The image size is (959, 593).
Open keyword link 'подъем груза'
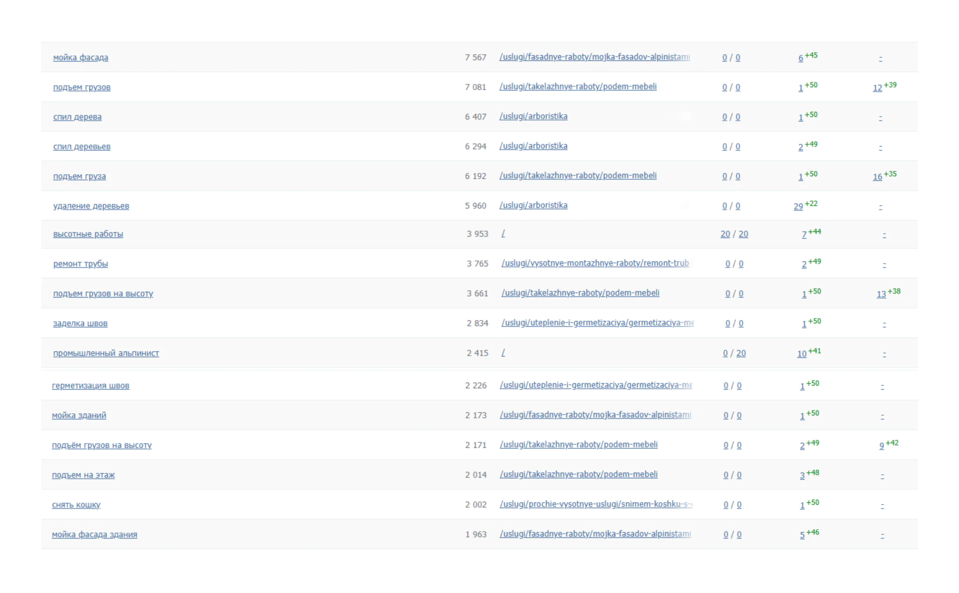pyautogui.click(x=79, y=176)
